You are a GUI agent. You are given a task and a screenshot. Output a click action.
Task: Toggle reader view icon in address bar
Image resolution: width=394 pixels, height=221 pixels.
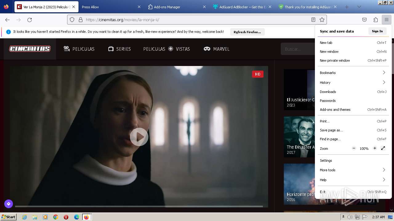pos(313,20)
